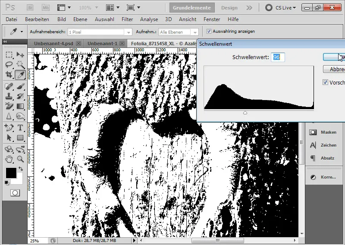
Task: Select the Blur tool
Action: (x=9, y=116)
